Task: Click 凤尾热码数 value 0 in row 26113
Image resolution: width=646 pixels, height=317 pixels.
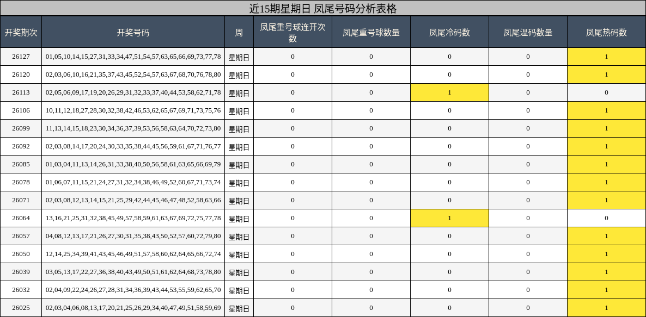Action: pos(606,92)
